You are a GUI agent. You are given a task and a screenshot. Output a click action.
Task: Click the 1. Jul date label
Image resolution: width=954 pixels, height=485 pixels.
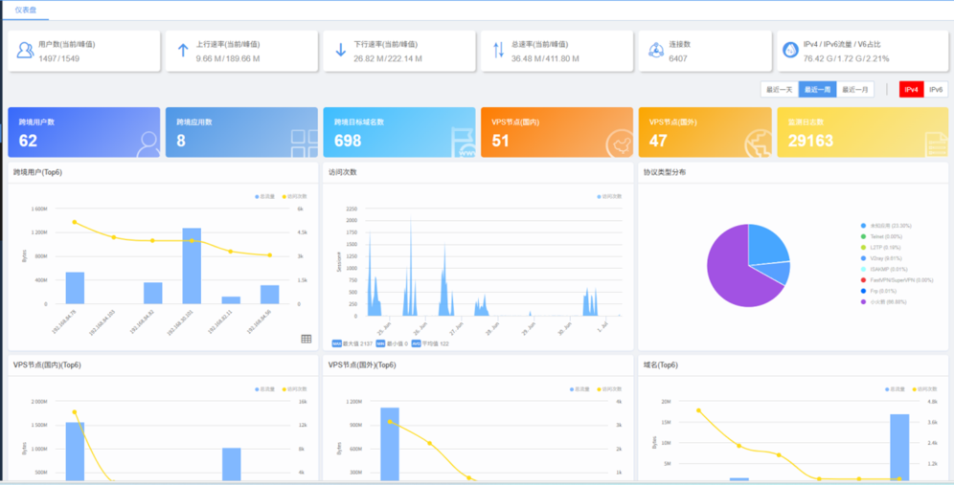(x=602, y=327)
